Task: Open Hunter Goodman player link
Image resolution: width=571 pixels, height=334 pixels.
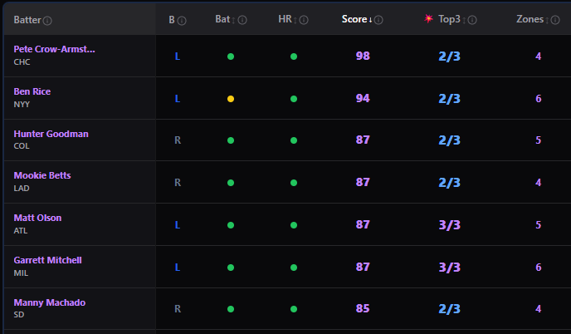Action: point(51,134)
